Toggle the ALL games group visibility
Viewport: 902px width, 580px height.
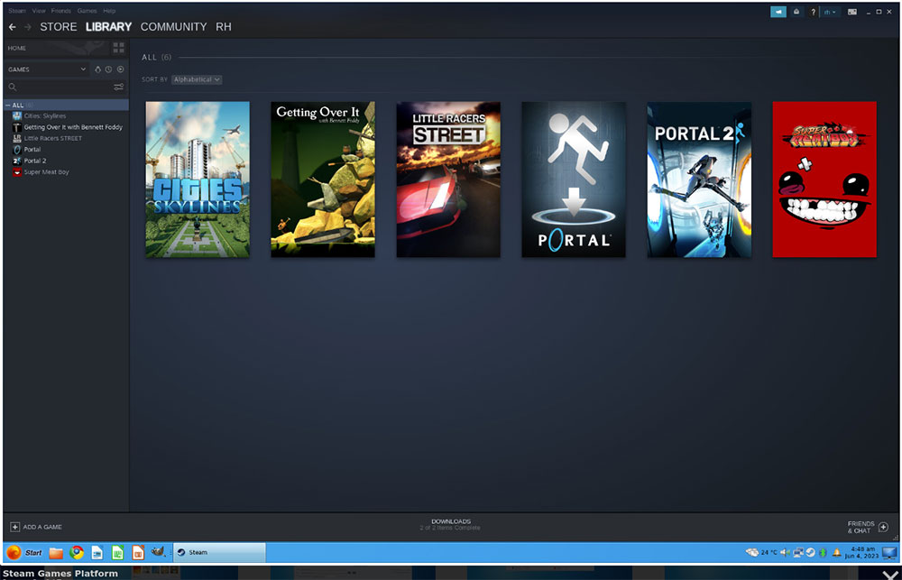pos(7,105)
